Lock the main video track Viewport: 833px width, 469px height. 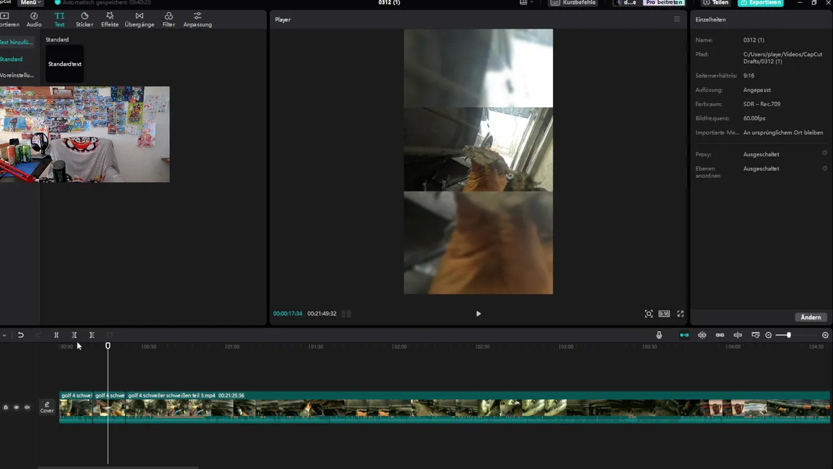(6, 407)
